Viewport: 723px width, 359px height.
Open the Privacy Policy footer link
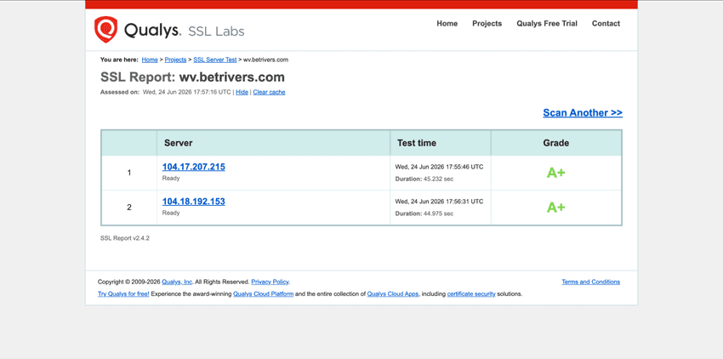click(270, 282)
